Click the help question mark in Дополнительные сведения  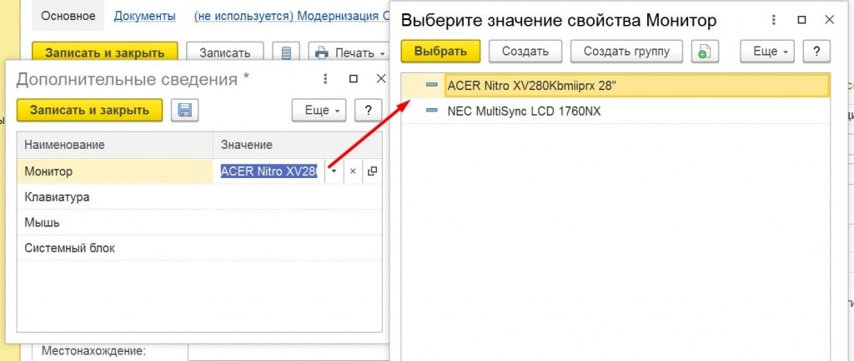tap(369, 111)
